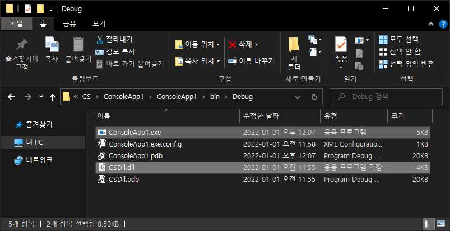Pin to 즐겨찾기에 고정 quick access
The image size is (450, 231).
[x=21, y=54]
